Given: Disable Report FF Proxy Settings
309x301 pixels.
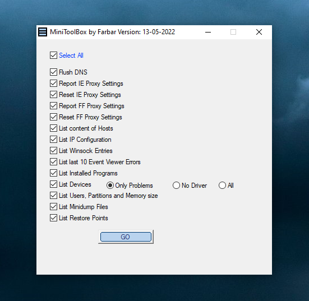Looking at the screenshot, I should pos(53,106).
